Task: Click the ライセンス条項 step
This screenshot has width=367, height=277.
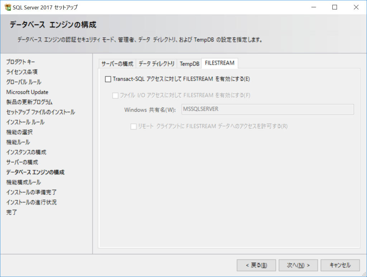Action: tap(22, 72)
